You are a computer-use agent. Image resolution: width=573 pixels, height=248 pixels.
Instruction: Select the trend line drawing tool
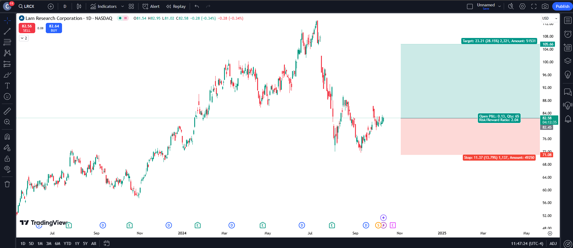pos(7,31)
